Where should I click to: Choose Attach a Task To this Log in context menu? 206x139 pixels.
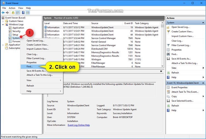click(42, 75)
